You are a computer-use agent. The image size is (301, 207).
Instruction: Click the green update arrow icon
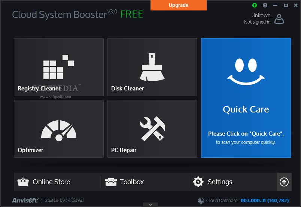(255, 5)
